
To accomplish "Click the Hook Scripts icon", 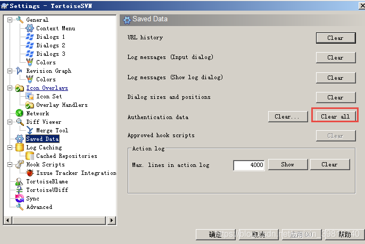I will pyautogui.click(x=20, y=164).
